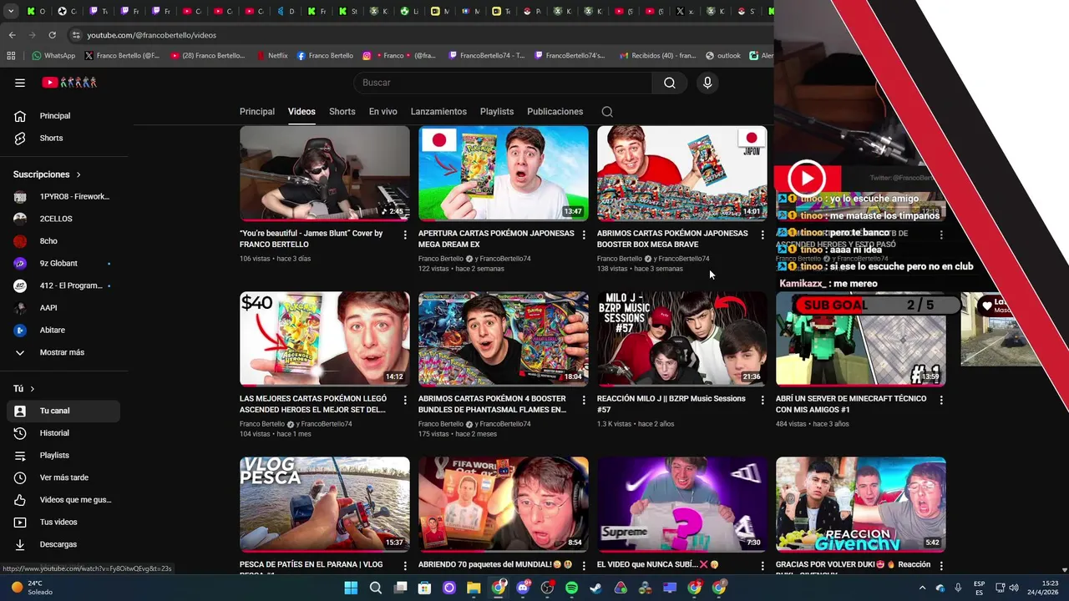Open the Reaccion Givenchy thumbnail
This screenshot has width=1069, height=601.
[x=861, y=504]
